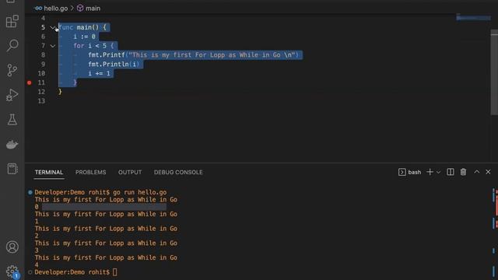Click the last terminal prompt input

[x=114, y=272]
